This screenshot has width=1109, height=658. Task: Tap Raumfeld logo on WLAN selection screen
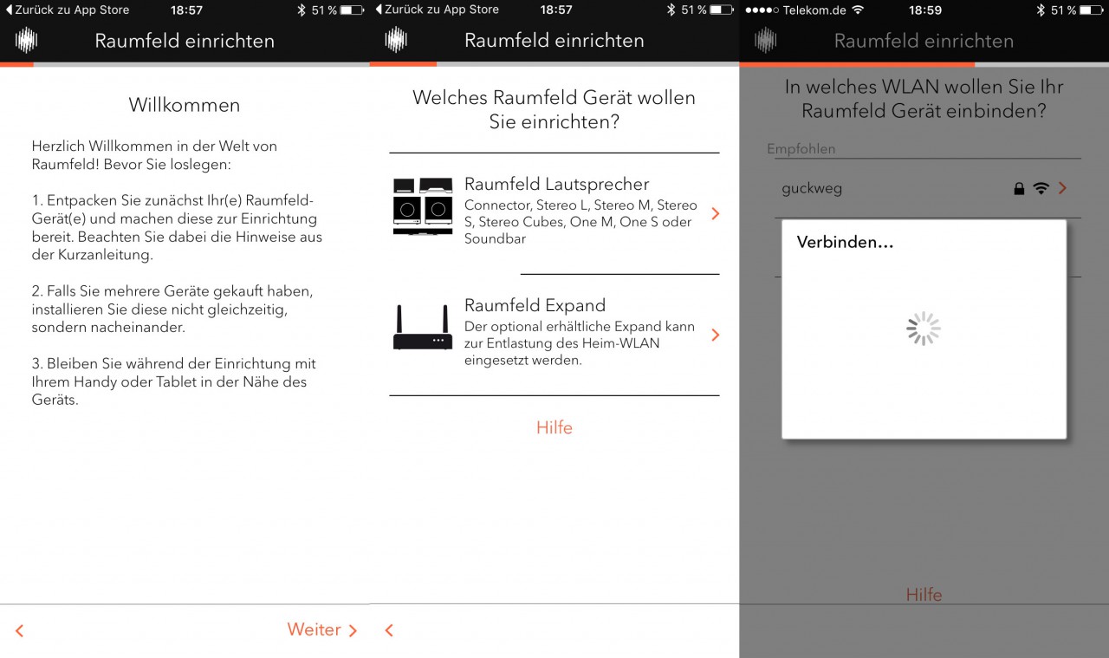[766, 40]
